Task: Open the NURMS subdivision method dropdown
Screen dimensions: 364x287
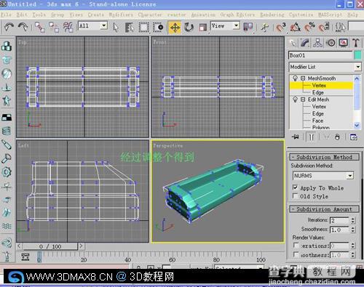Action: 349,176
